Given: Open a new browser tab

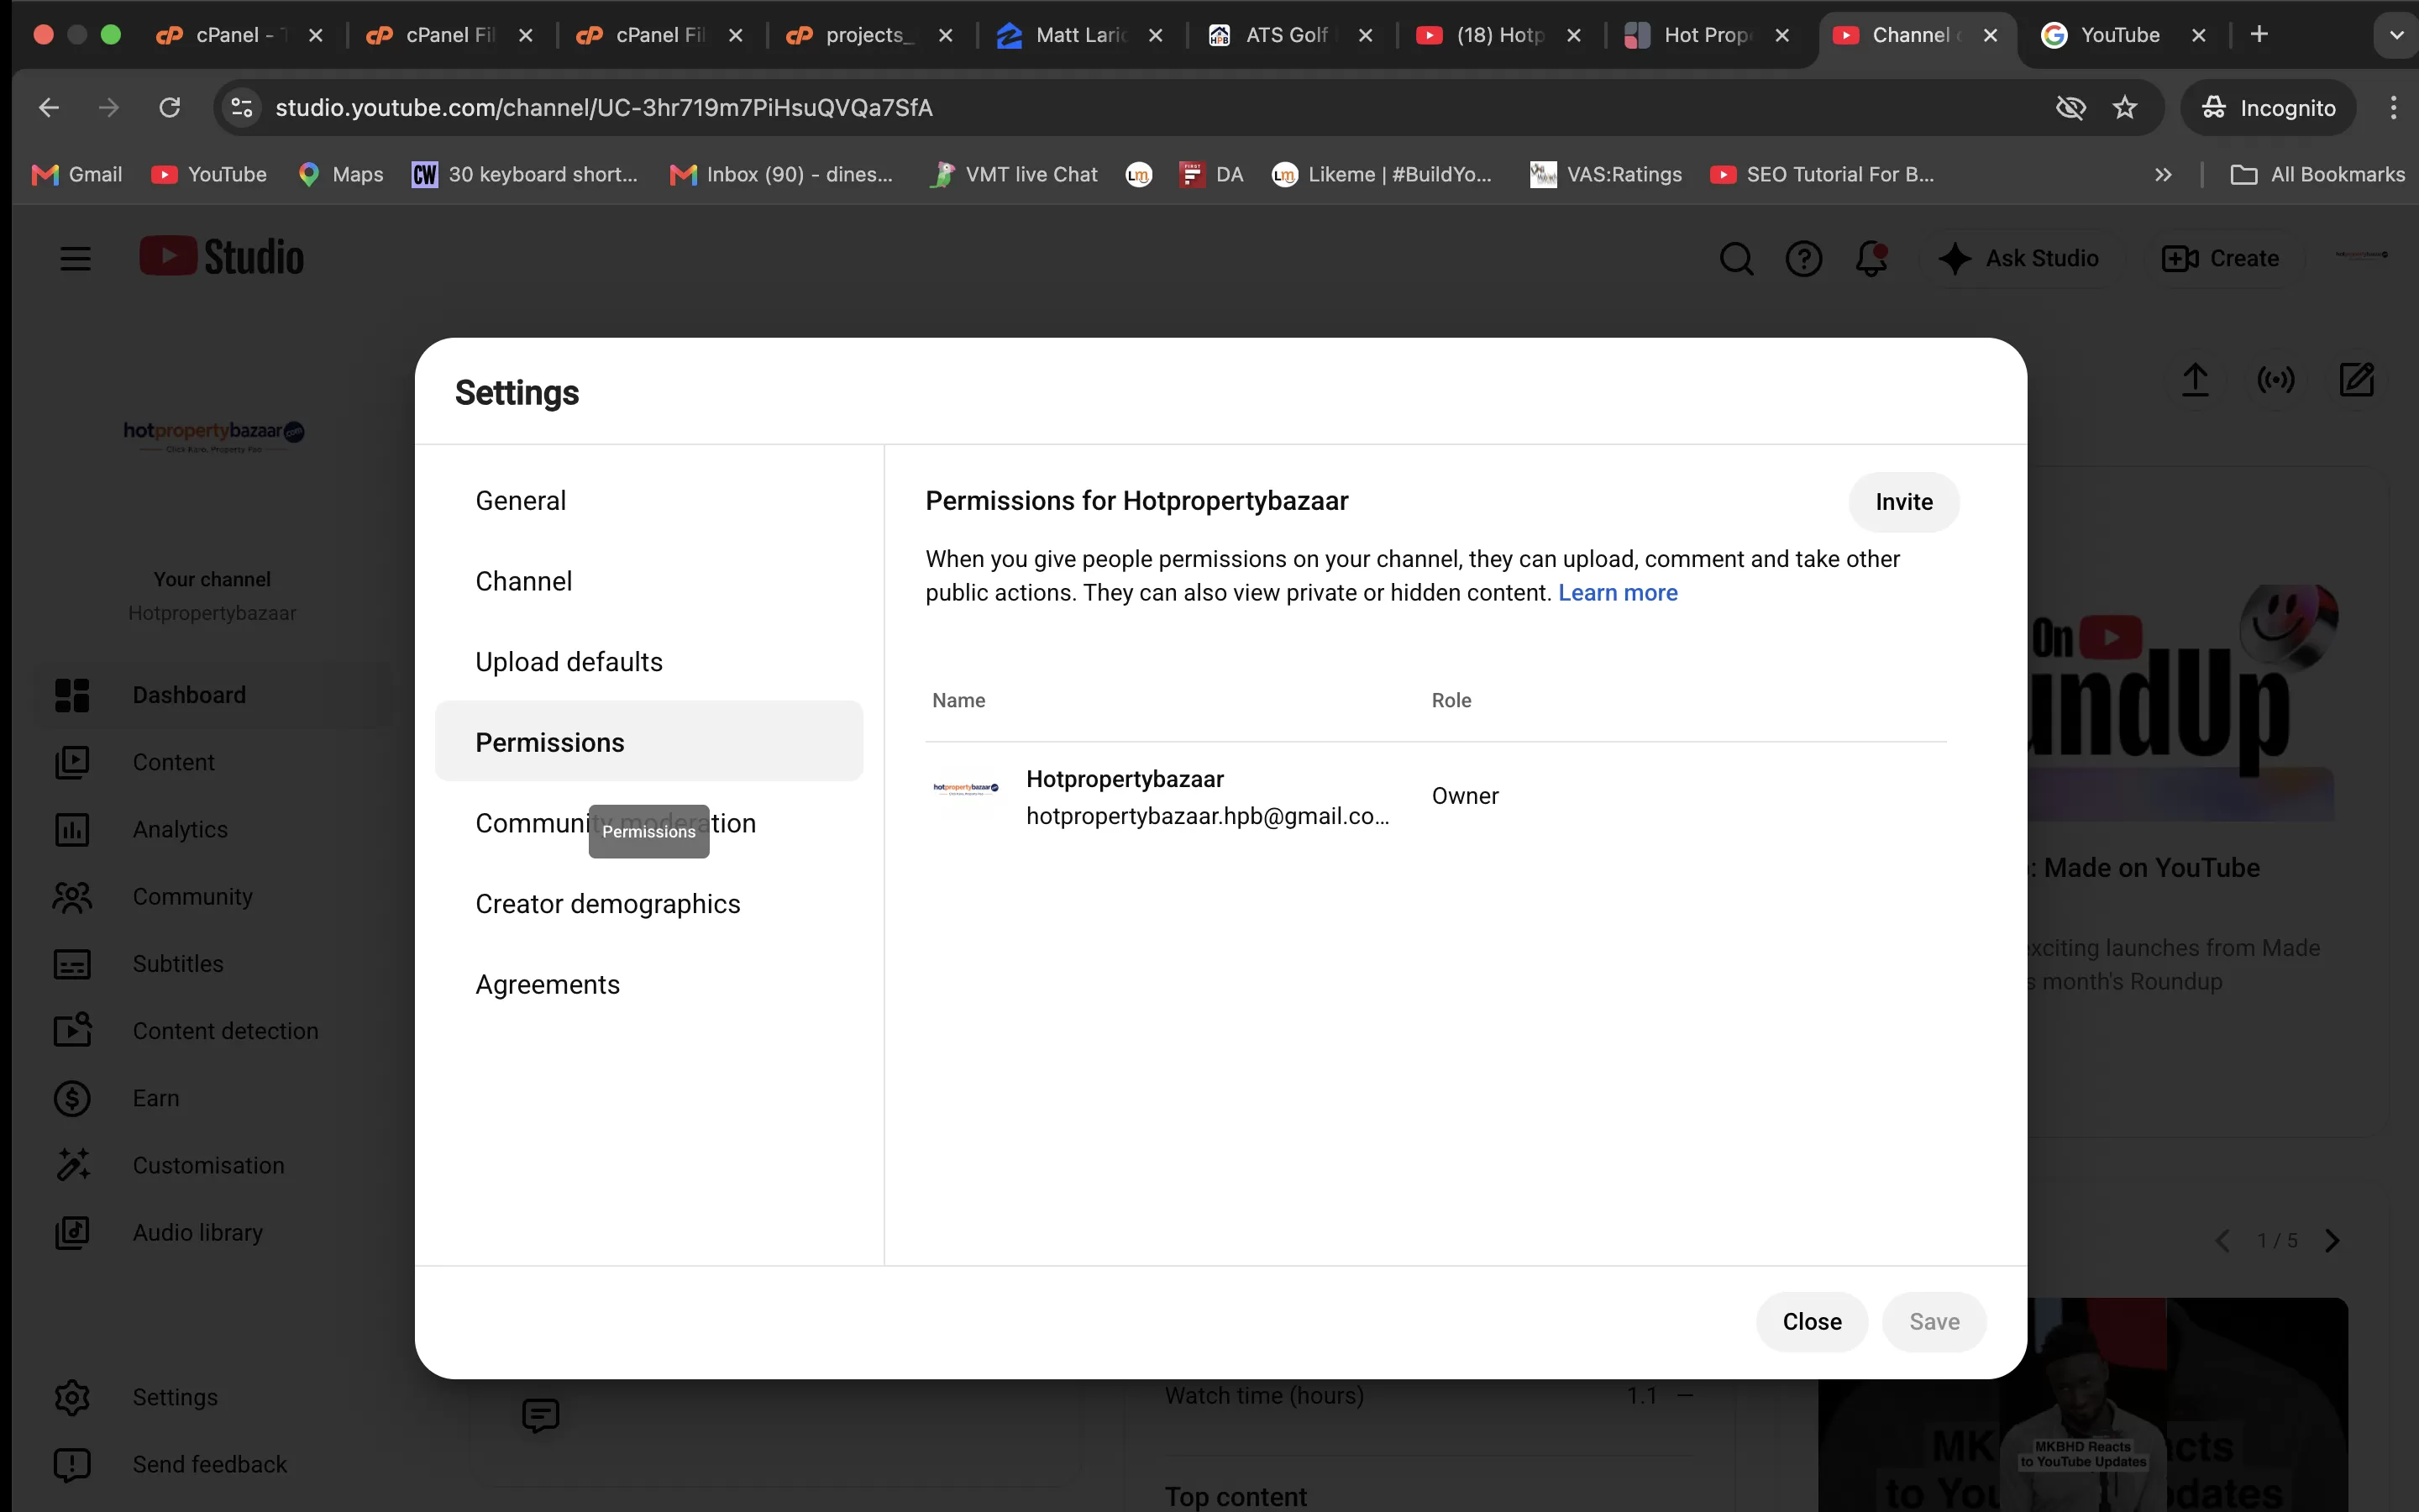Looking at the screenshot, I should tap(2259, 35).
